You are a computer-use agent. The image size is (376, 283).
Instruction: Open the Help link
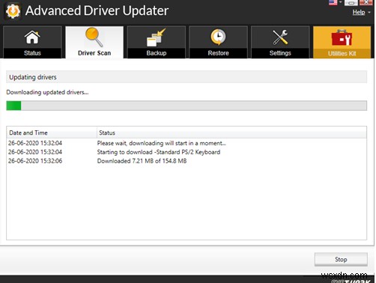359,12
